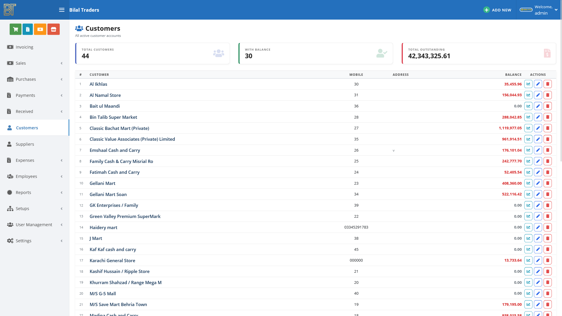Viewport: 562px width, 316px height.
Task: Expand the Sales sidebar menu
Action: (35, 63)
